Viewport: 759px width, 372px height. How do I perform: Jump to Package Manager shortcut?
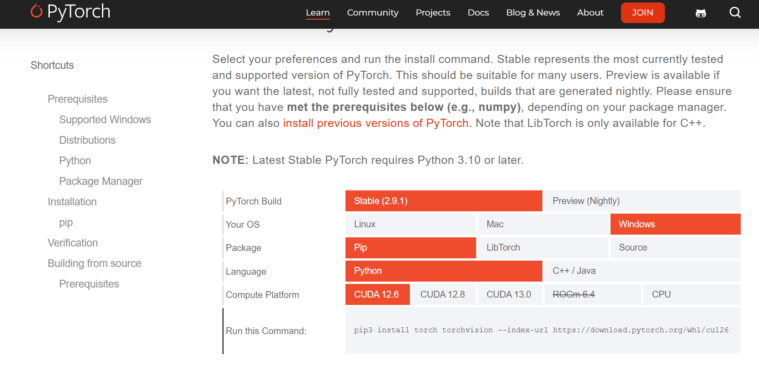[x=101, y=181]
